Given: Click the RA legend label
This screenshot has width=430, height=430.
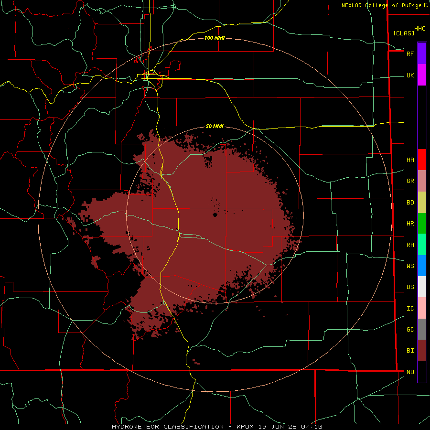Looking at the screenshot, I should tap(410, 245).
